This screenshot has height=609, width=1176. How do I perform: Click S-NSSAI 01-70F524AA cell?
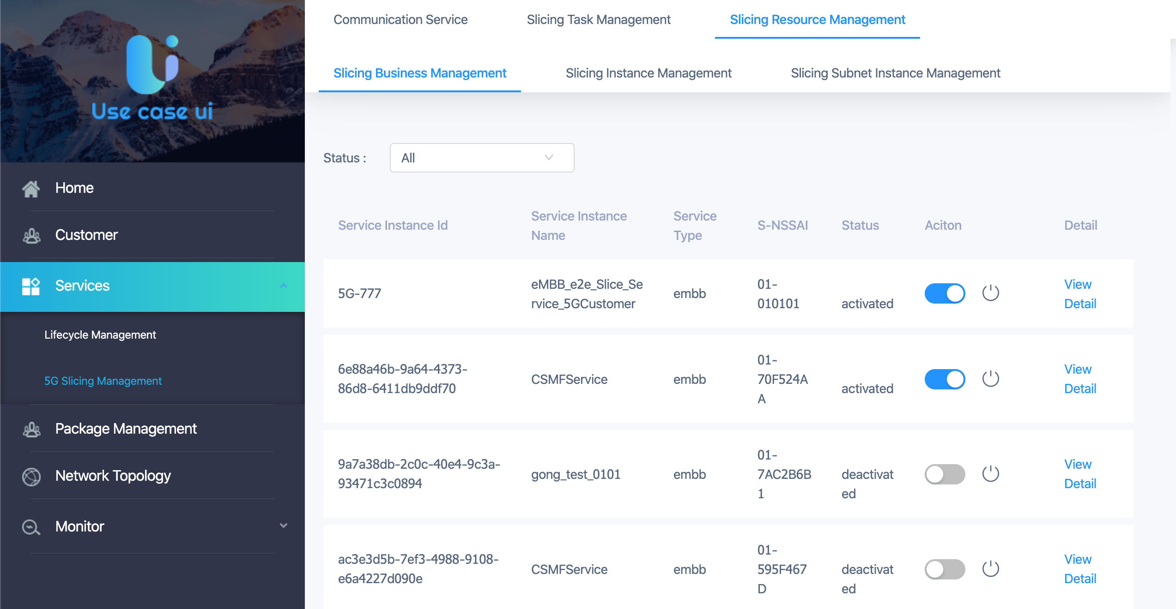pos(782,379)
